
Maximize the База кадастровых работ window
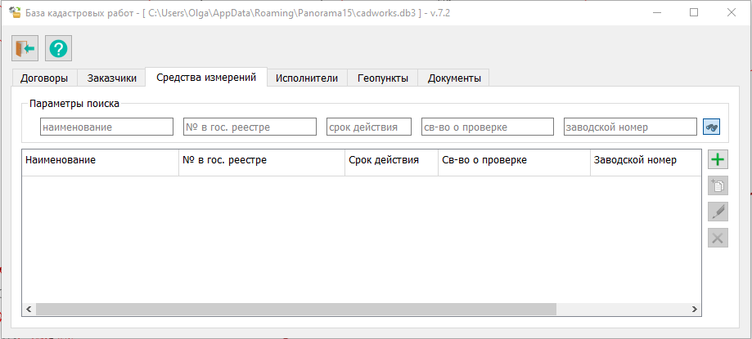click(694, 13)
